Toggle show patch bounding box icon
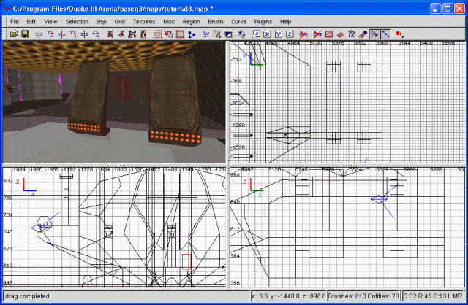The height and width of the screenshot is (305, 468). (x=328, y=34)
